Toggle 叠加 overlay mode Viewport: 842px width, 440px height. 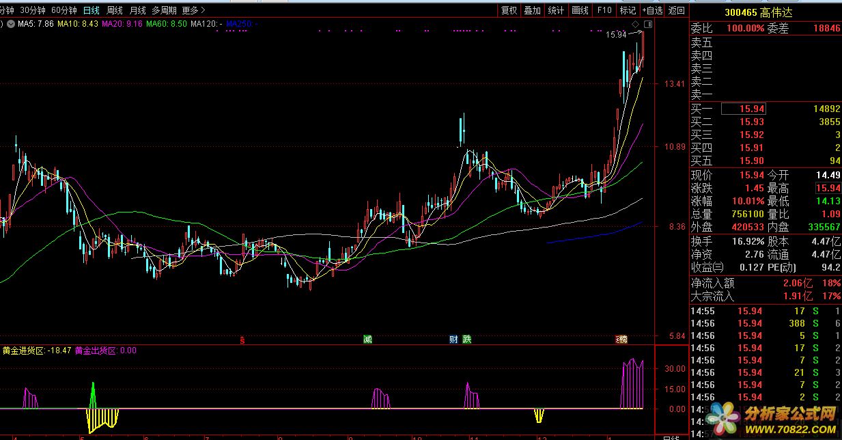533,10
